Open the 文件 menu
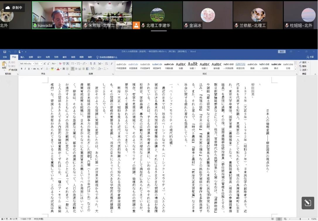The width and height of the screenshot is (318, 221). (x=5, y=57)
